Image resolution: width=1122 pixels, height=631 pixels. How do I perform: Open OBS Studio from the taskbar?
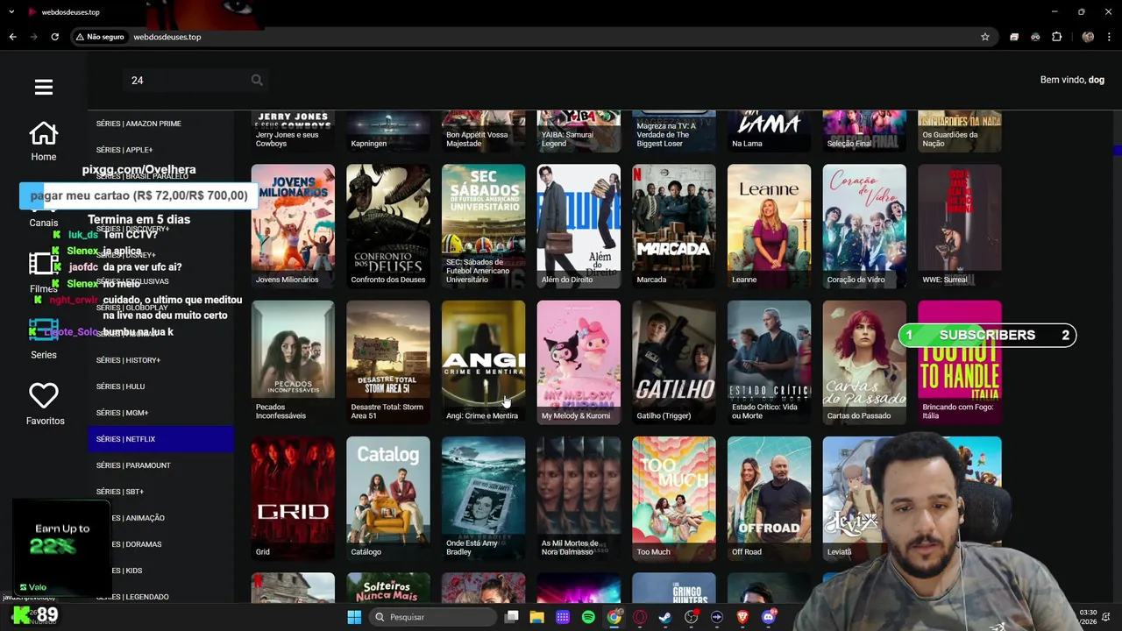point(692,617)
